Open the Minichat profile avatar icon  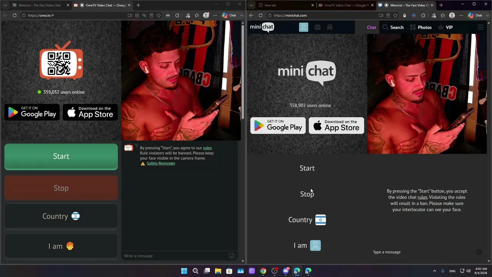click(304, 27)
